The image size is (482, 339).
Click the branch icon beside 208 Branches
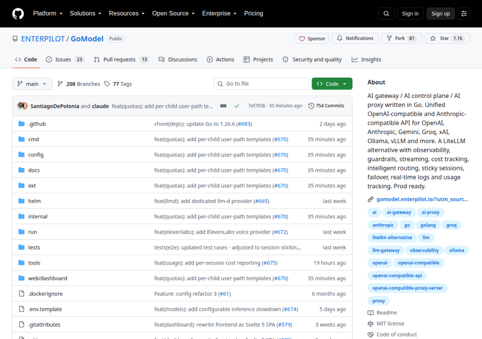pyautogui.click(x=60, y=84)
